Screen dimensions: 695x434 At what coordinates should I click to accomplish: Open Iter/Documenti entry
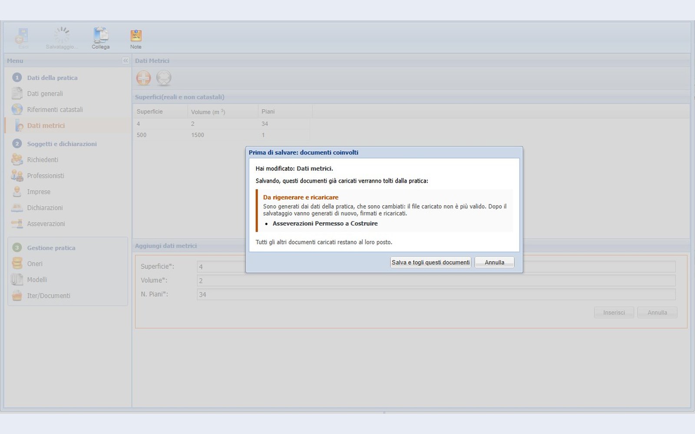point(48,296)
